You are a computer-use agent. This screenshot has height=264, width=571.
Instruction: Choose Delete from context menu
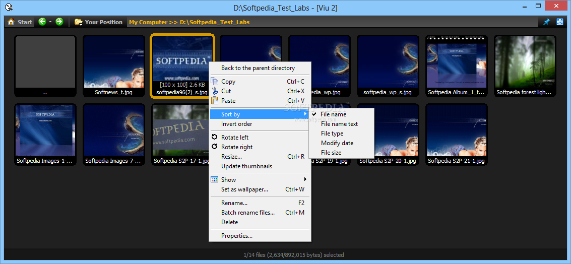260,222
